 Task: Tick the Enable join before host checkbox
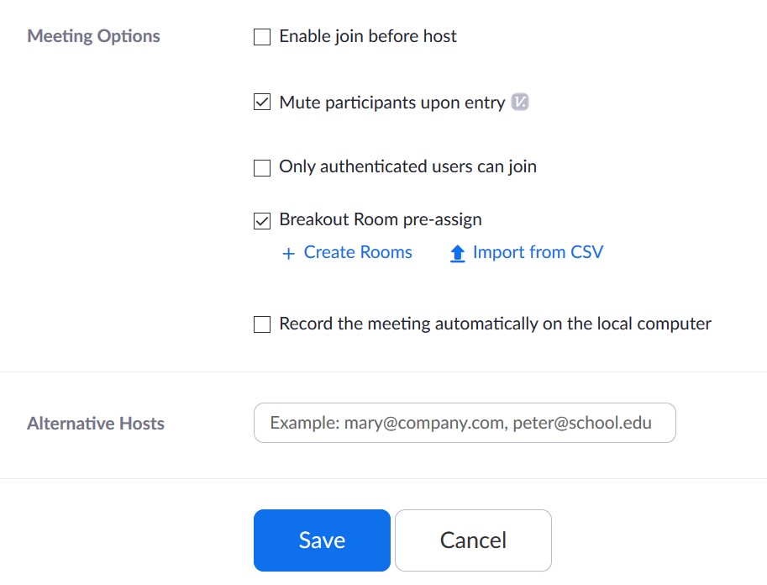[262, 37]
